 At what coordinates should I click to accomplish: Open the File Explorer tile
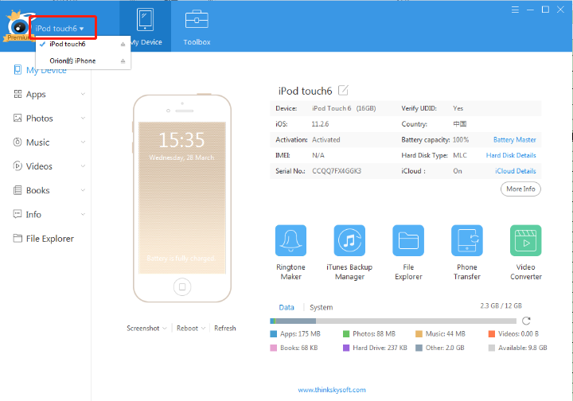(x=408, y=240)
